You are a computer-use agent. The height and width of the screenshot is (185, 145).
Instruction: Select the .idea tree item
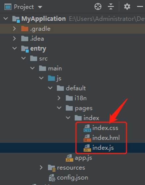click(x=37, y=39)
